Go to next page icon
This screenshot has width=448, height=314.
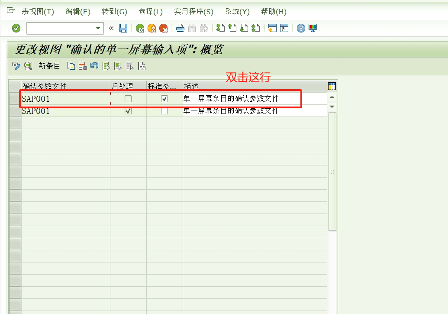244,28
